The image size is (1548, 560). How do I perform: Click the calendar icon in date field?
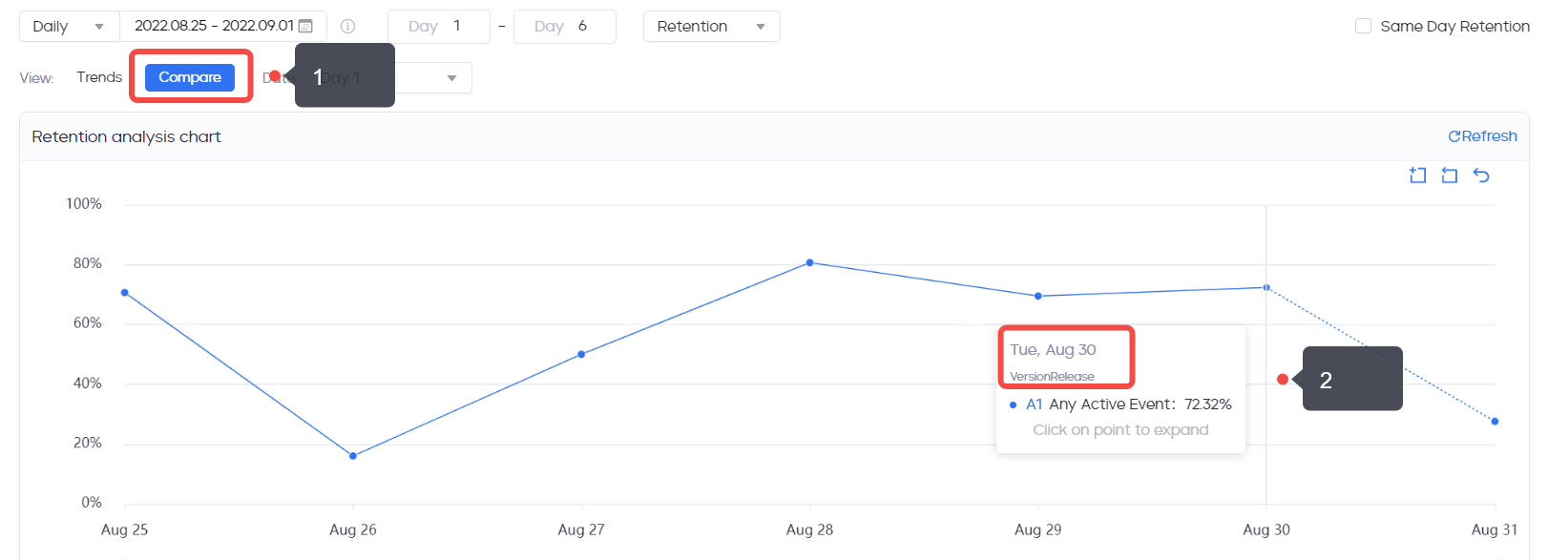[x=305, y=26]
